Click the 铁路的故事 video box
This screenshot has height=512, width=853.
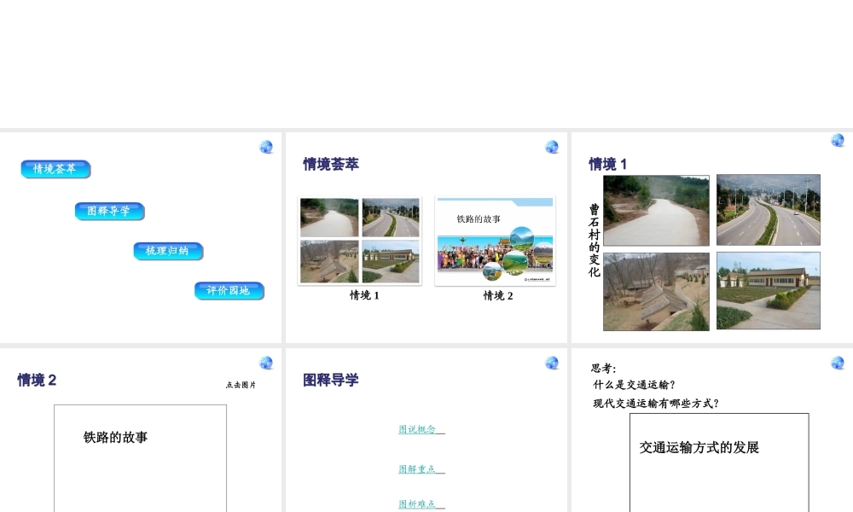click(x=141, y=458)
